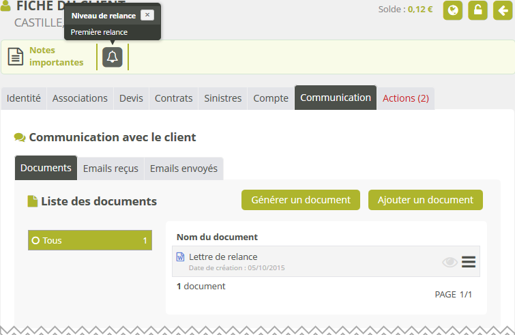Click Ajouter un document button
Screen dimensions: 515x335
(x=425, y=200)
